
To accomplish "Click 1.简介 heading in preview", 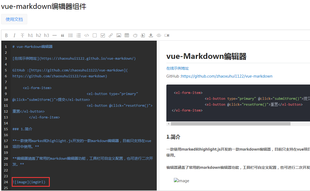I will click(x=173, y=137).
